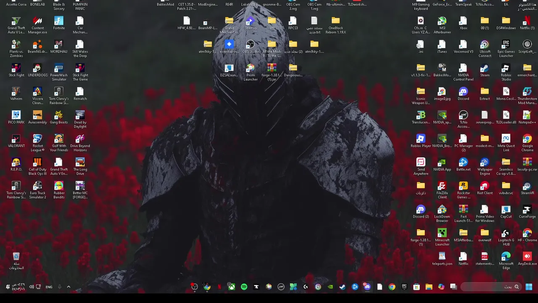Open File Explorer from the taskbar
Screen dimensions: 538x303
coord(429,287)
